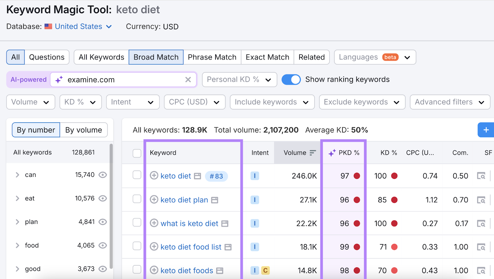Click the blue plus button above the table
Image resolution: width=494 pixels, height=279 pixels.
coord(486,130)
